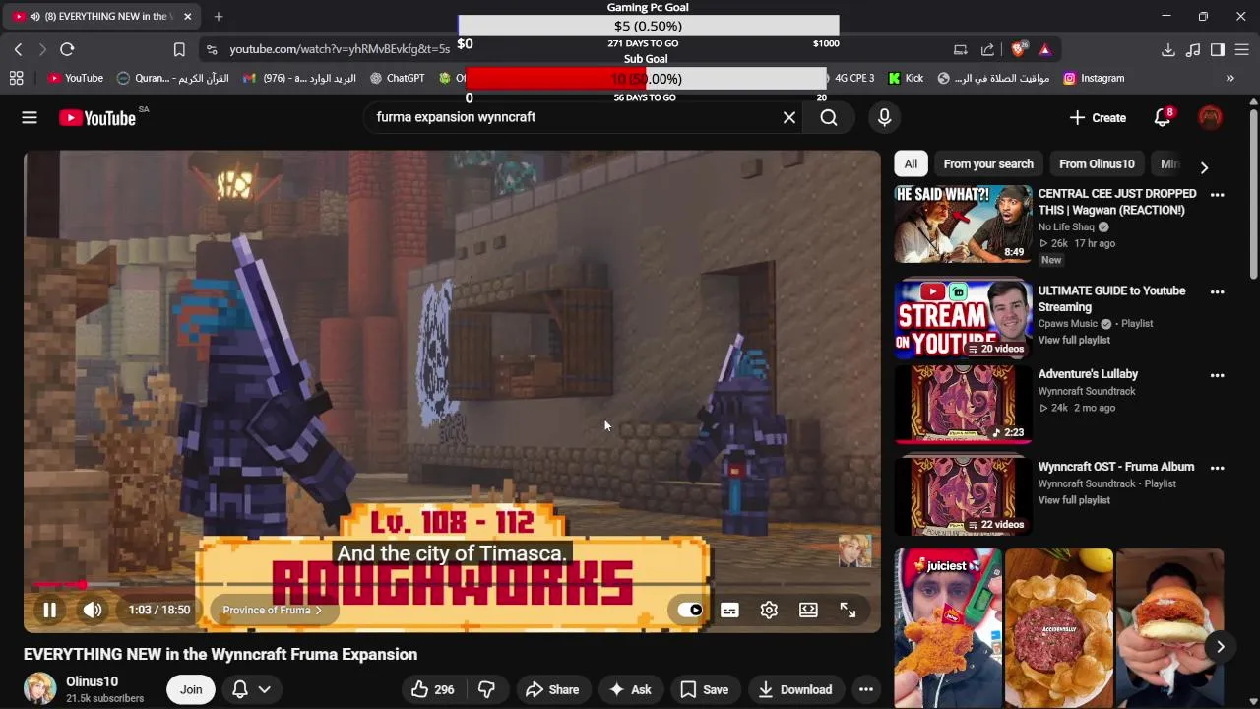
Task: Open Adventure's Lullaby thumbnail
Action: (963, 404)
